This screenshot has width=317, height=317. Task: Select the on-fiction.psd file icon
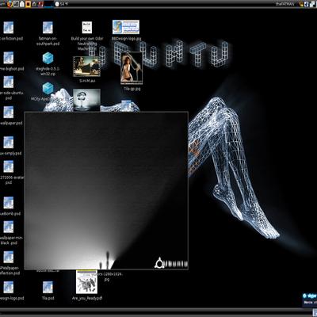[9, 28]
